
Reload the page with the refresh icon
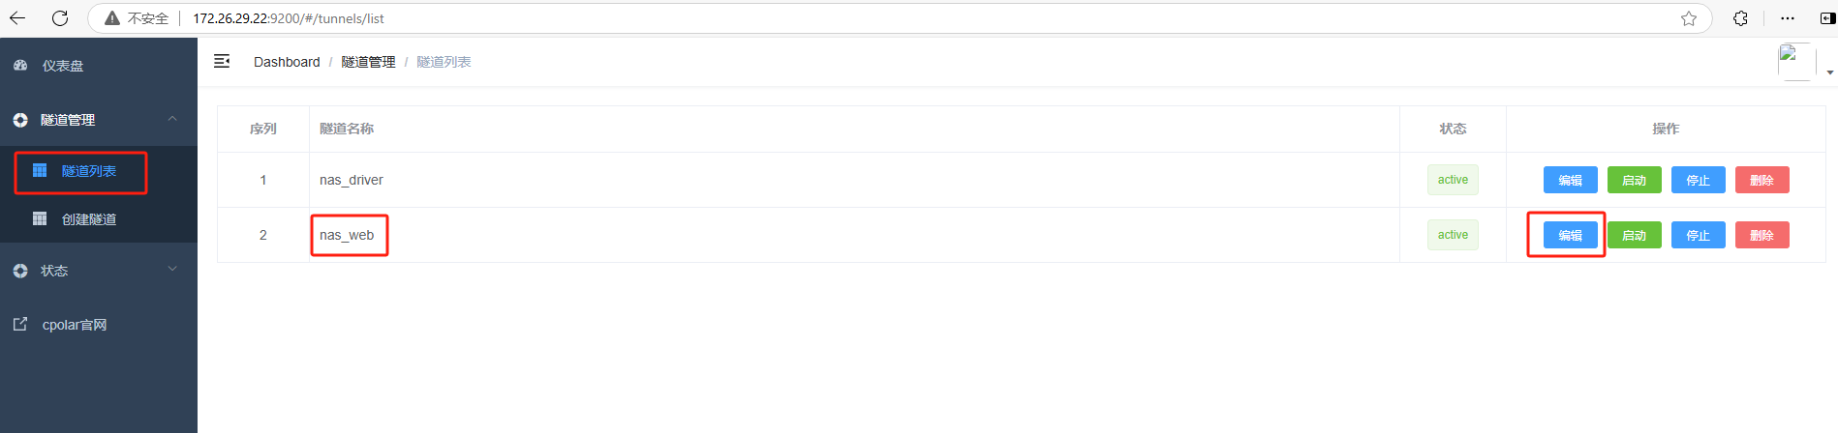pos(60,18)
